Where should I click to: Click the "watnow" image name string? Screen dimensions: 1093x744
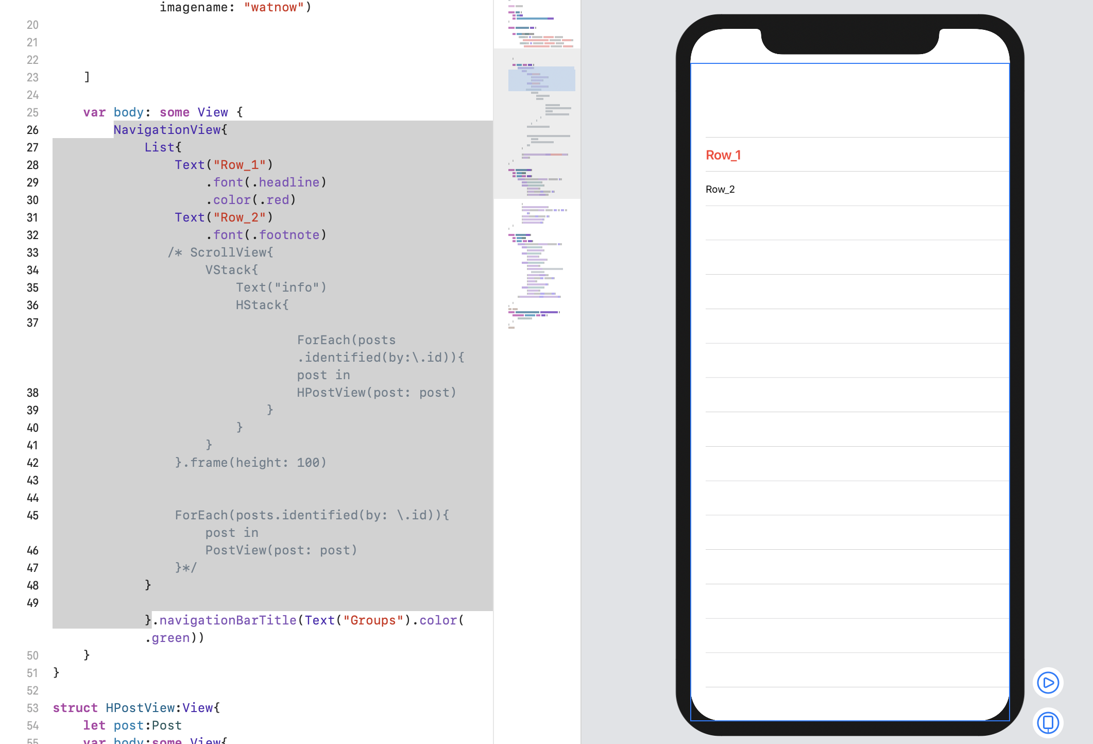274,7
